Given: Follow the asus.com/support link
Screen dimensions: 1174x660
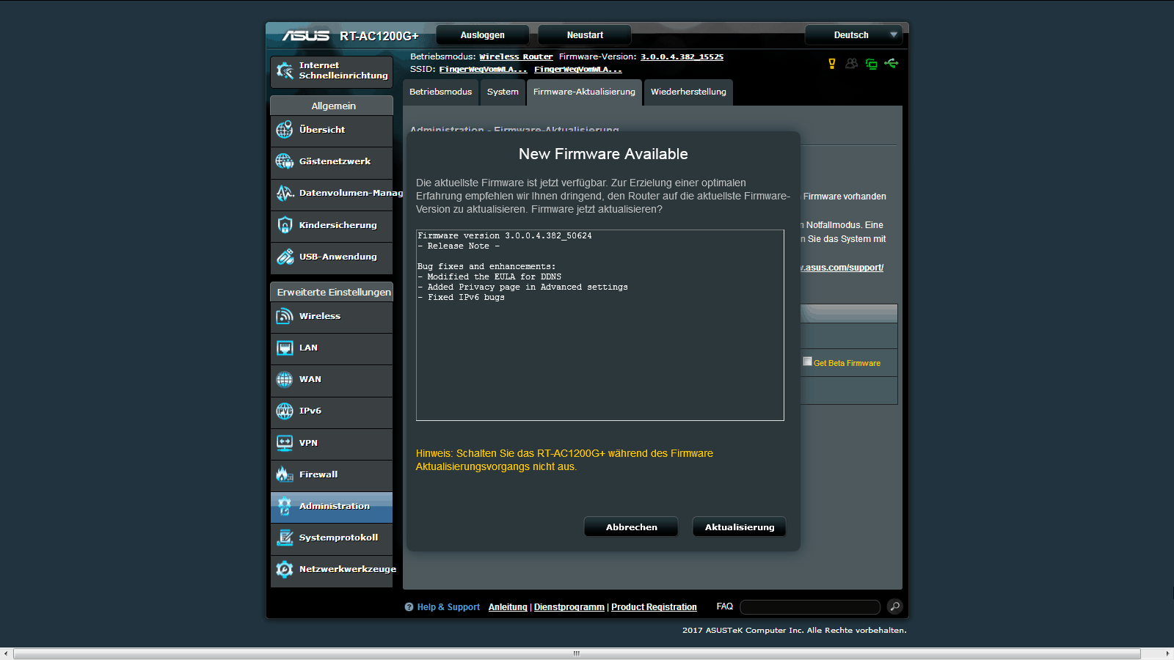Looking at the screenshot, I should coord(842,268).
